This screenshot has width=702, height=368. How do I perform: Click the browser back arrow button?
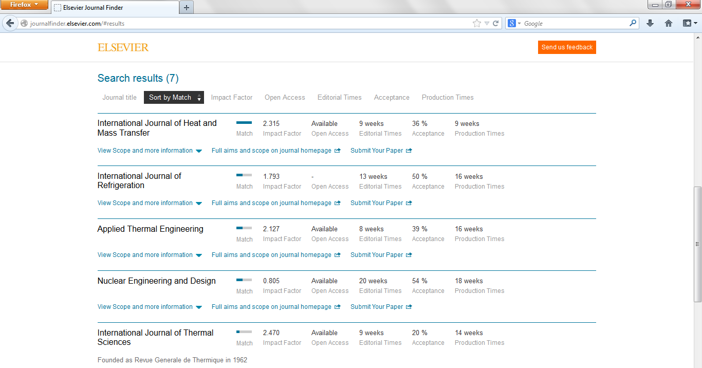click(x=10, y=23)
